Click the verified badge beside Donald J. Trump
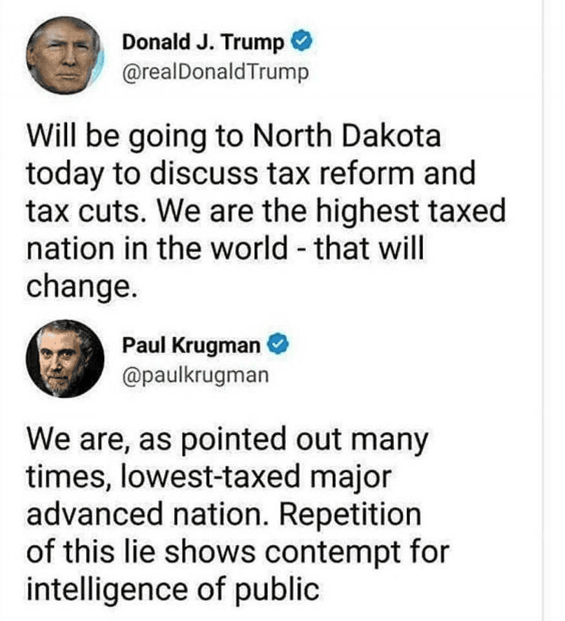 (298, 43)
